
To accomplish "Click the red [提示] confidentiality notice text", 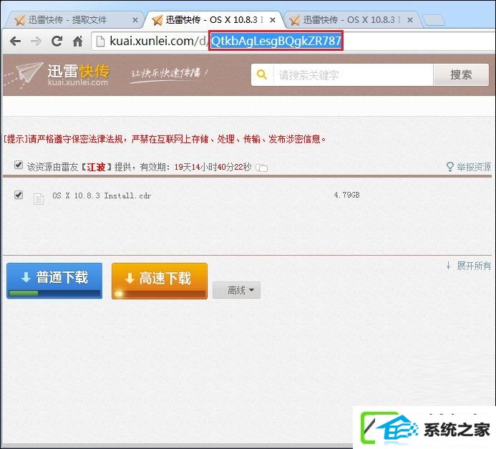I will (x=165, y=139).
